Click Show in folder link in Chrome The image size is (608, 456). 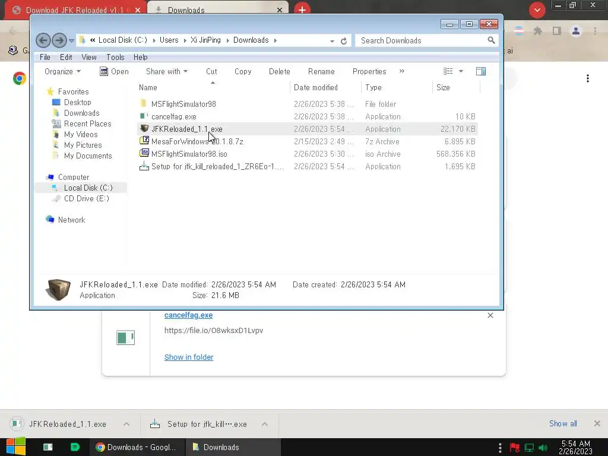[x=189, y=357]
